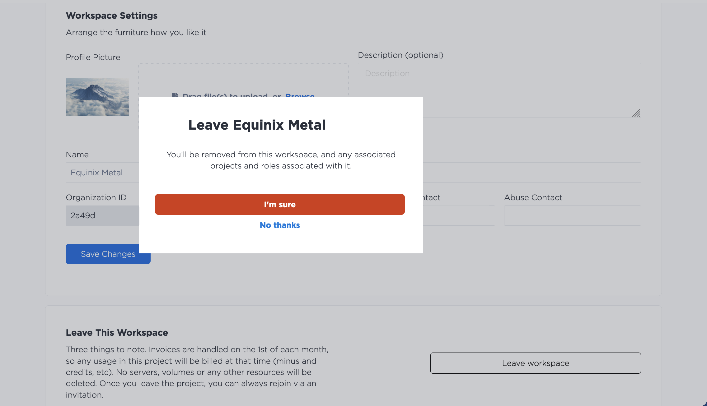
Task: Click the Leave This Workspace heading
Action: coord(117,333)
